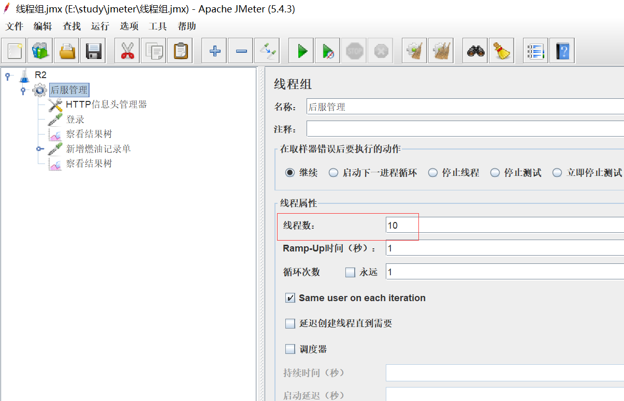The width and height of the screenshot is (624, 401).
Task: Click the Open file folder icon
Action: pos(68,51)
